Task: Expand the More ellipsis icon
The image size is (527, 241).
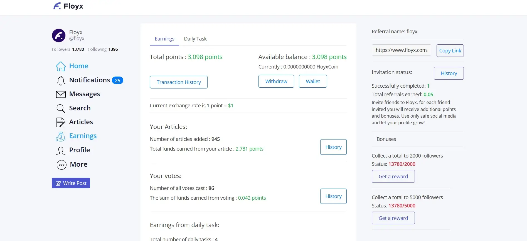Action: (61, 165)
